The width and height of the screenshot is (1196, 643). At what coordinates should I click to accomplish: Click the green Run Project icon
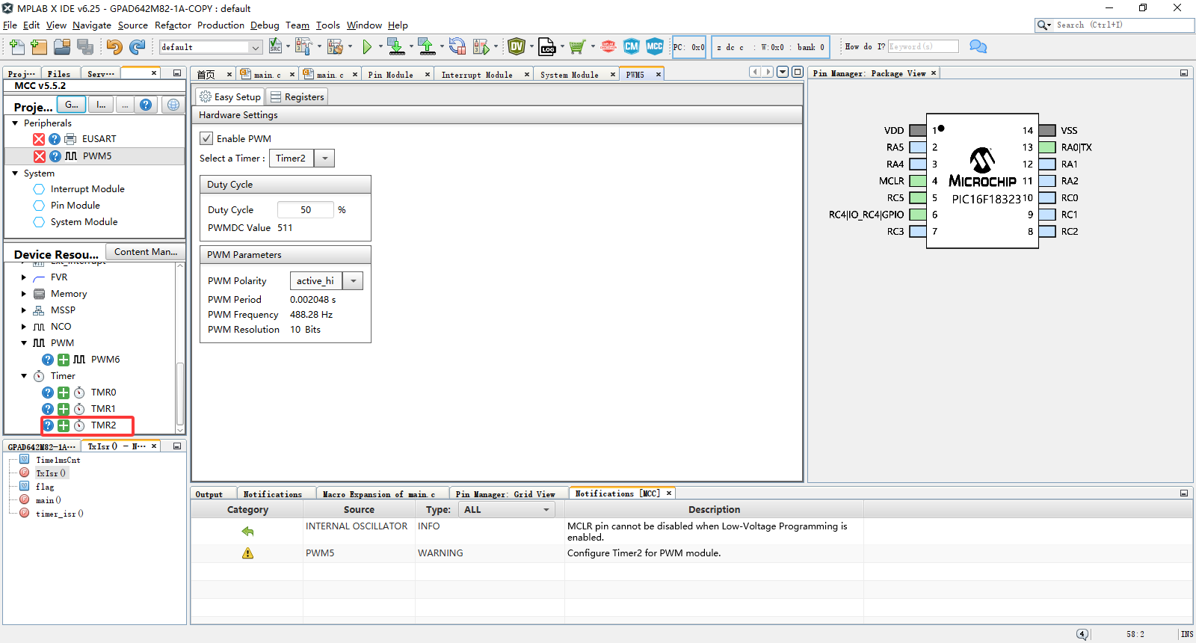pos(367,47)
